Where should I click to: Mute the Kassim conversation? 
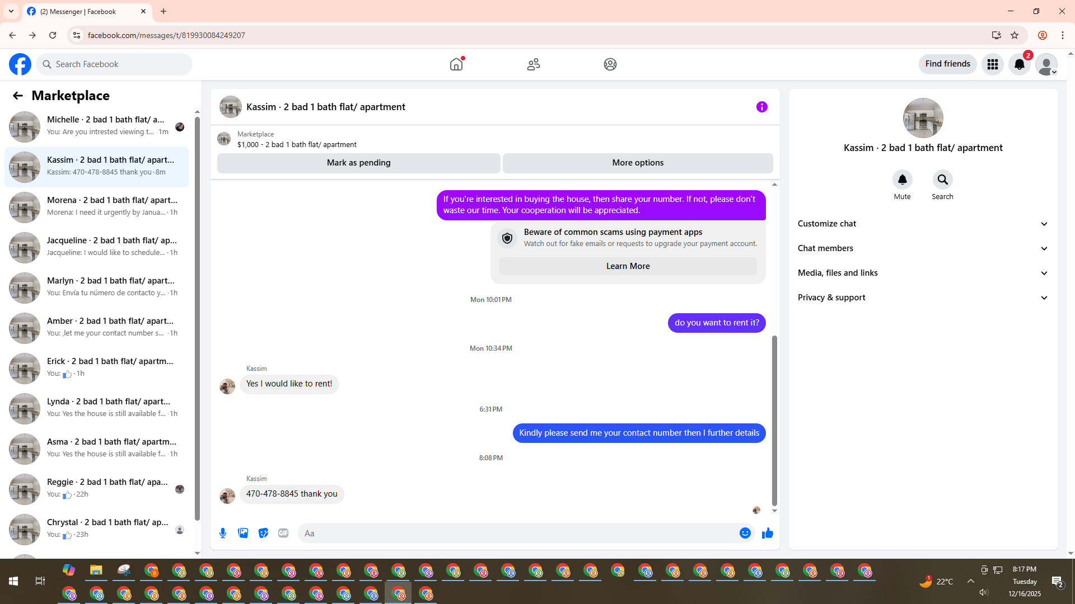pos(903,180)
